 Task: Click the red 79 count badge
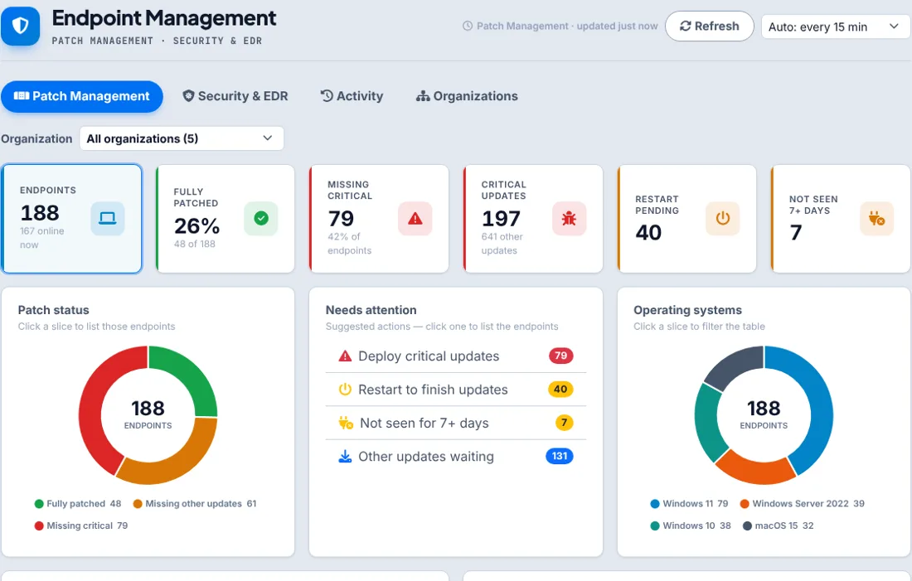560,356
